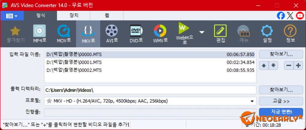Maximize the application window
This screenshot has width=306, height=130.
coord(277,6)
